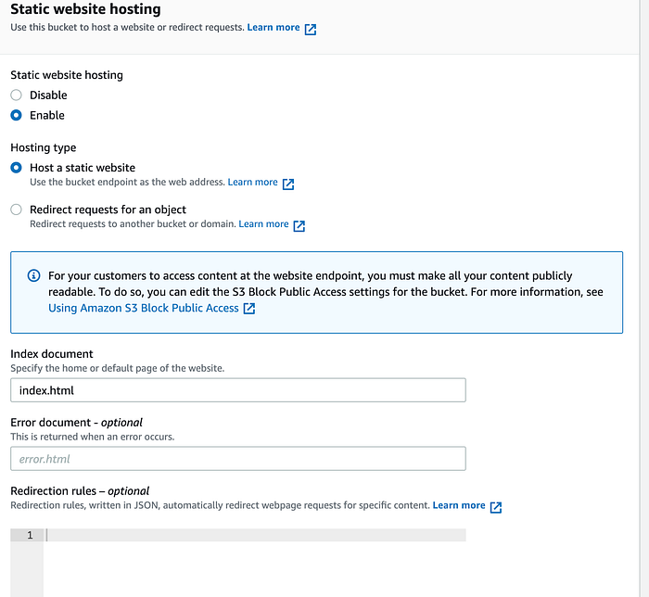Click the info icon in blue notice box
This screenshot has height=597, width=649.
pyautogui.click(x=34, y=275)
